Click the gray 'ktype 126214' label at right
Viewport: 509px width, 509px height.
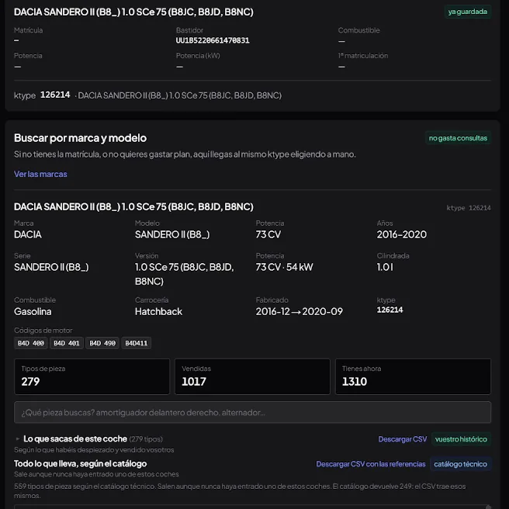[469, 208]
